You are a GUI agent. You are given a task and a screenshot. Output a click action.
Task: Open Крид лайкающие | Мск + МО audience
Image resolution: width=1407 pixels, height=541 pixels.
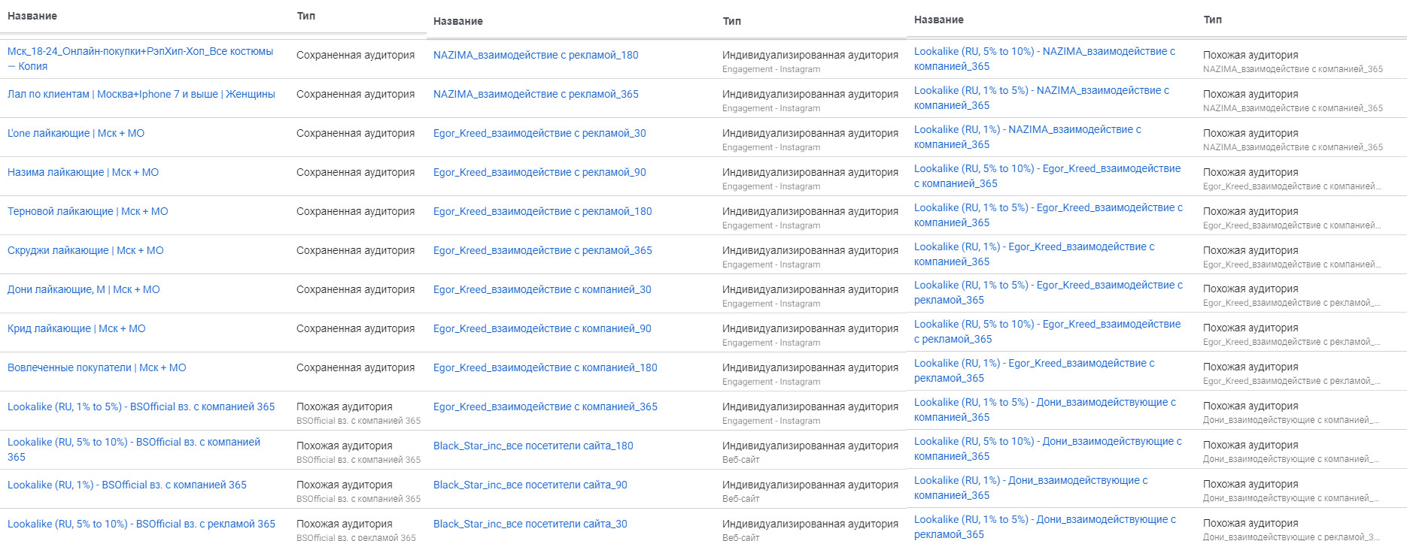[x=77, y=328]
